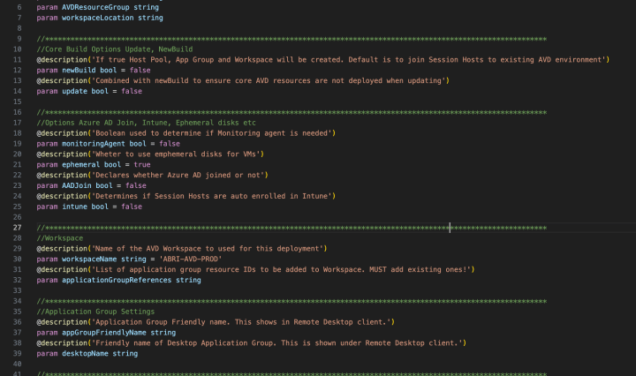The width and height of the screenshot is (636, 376).
Task: Click line number 27 in the gutter
Action: (x=17, y=228)
